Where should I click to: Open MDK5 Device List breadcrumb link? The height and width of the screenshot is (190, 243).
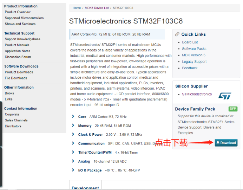(x=97, y=8)
